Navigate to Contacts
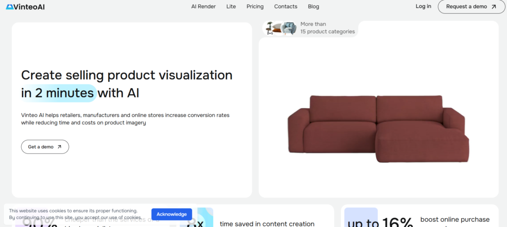 pos(286,7)
